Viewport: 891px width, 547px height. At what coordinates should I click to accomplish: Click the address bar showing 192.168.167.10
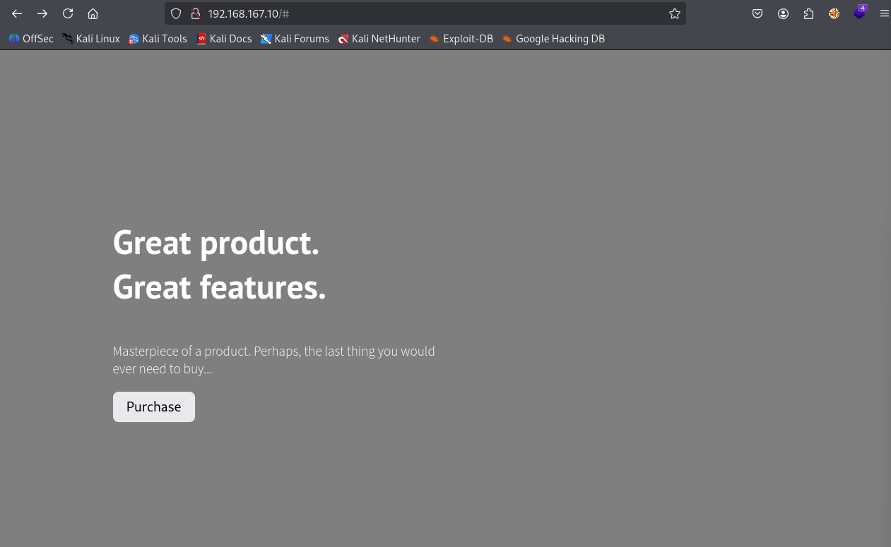coord(424,13)
